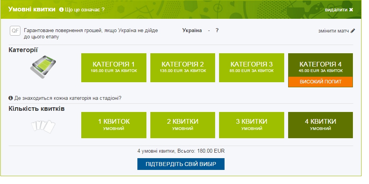The image size is (369, 184).
Task: Pick Категорія 3 at 85.00 EUR
Action: [x=251, y=67]
